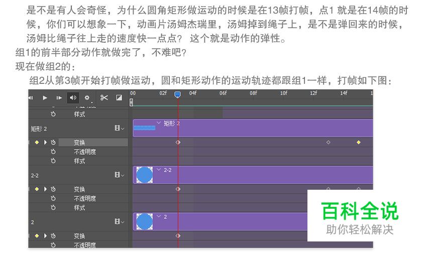Open the film strip menu for 2-2 track
Screen dimensions: 427x254
pyautogui.click(x=119, y=175)
